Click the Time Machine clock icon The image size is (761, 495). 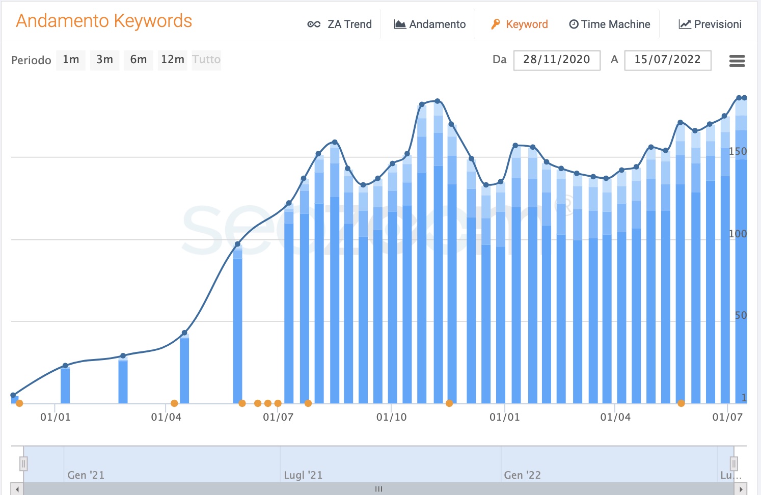tap(574, 24)
